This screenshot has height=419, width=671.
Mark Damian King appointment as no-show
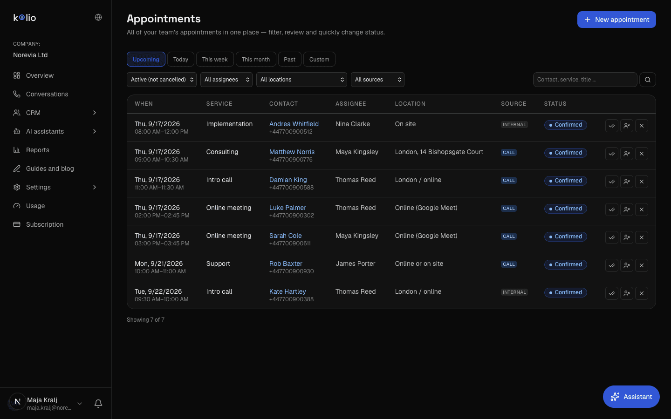pyautogui.click(x=627, y=182)
